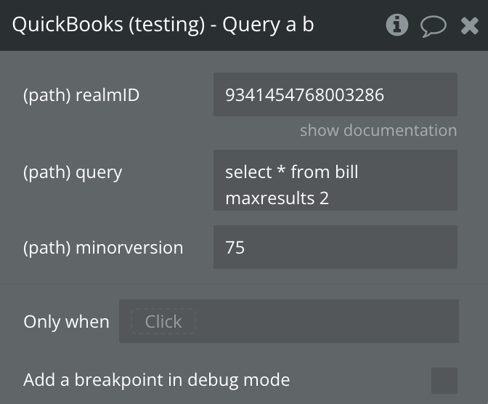Click the '(path) minorversion' label
Viewport: 488px width, 404px height.
tap(103, 248)
